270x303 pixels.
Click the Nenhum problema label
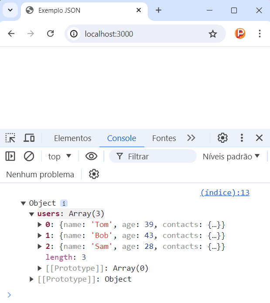[40, 175]
